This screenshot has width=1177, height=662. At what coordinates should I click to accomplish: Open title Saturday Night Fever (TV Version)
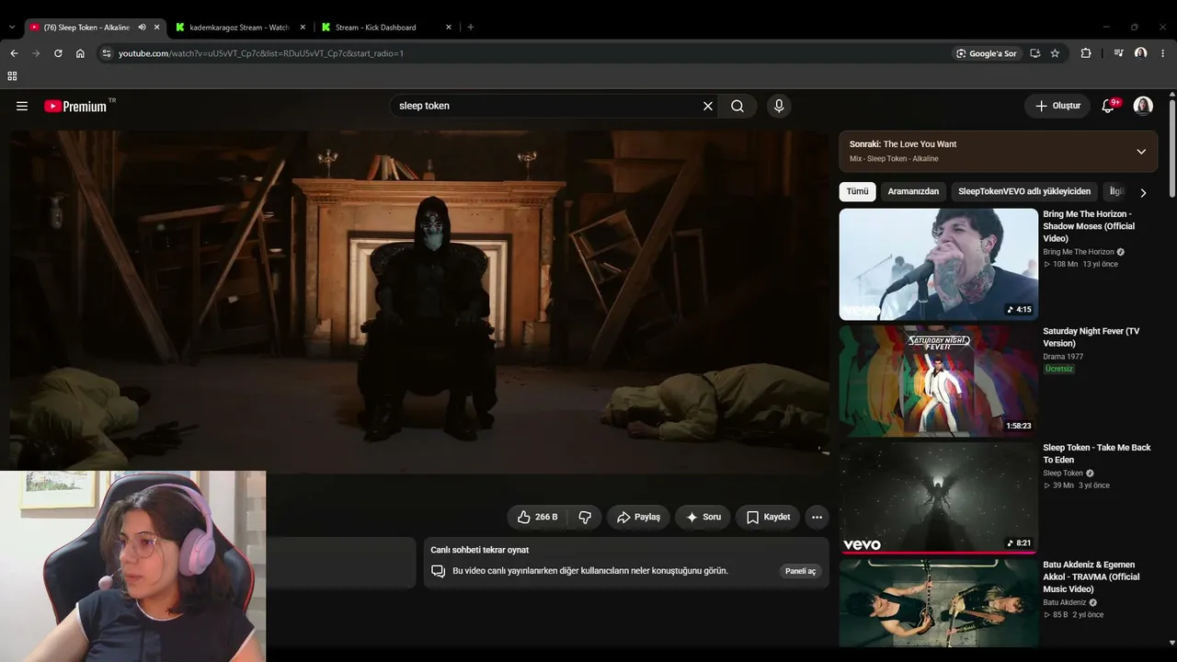coord(1091,337)
